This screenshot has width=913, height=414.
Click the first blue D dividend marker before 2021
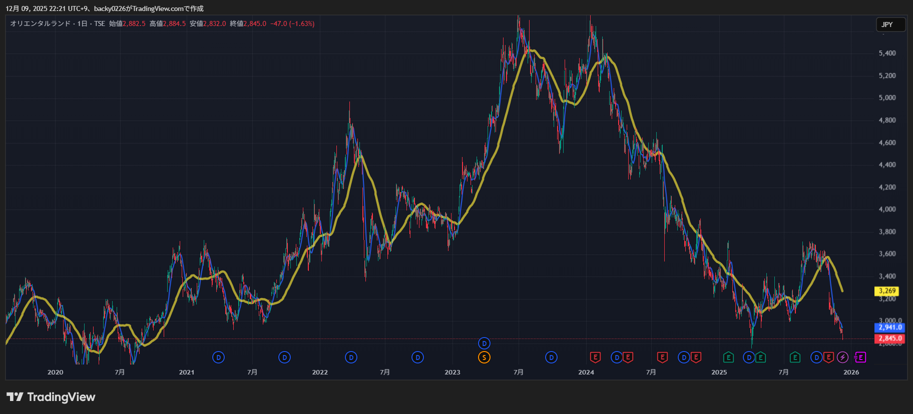tap(218, 357)
